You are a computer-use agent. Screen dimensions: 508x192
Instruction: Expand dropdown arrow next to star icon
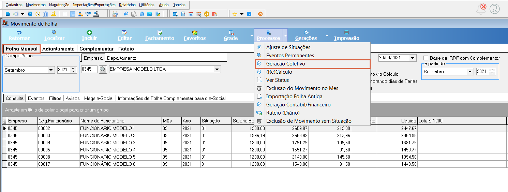coord(242,14)
